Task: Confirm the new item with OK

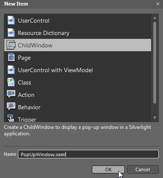Action: tap(108, 169)
